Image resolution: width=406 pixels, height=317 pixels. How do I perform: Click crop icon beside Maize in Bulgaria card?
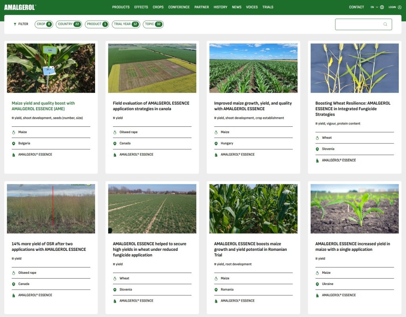[x=13, y=132]
